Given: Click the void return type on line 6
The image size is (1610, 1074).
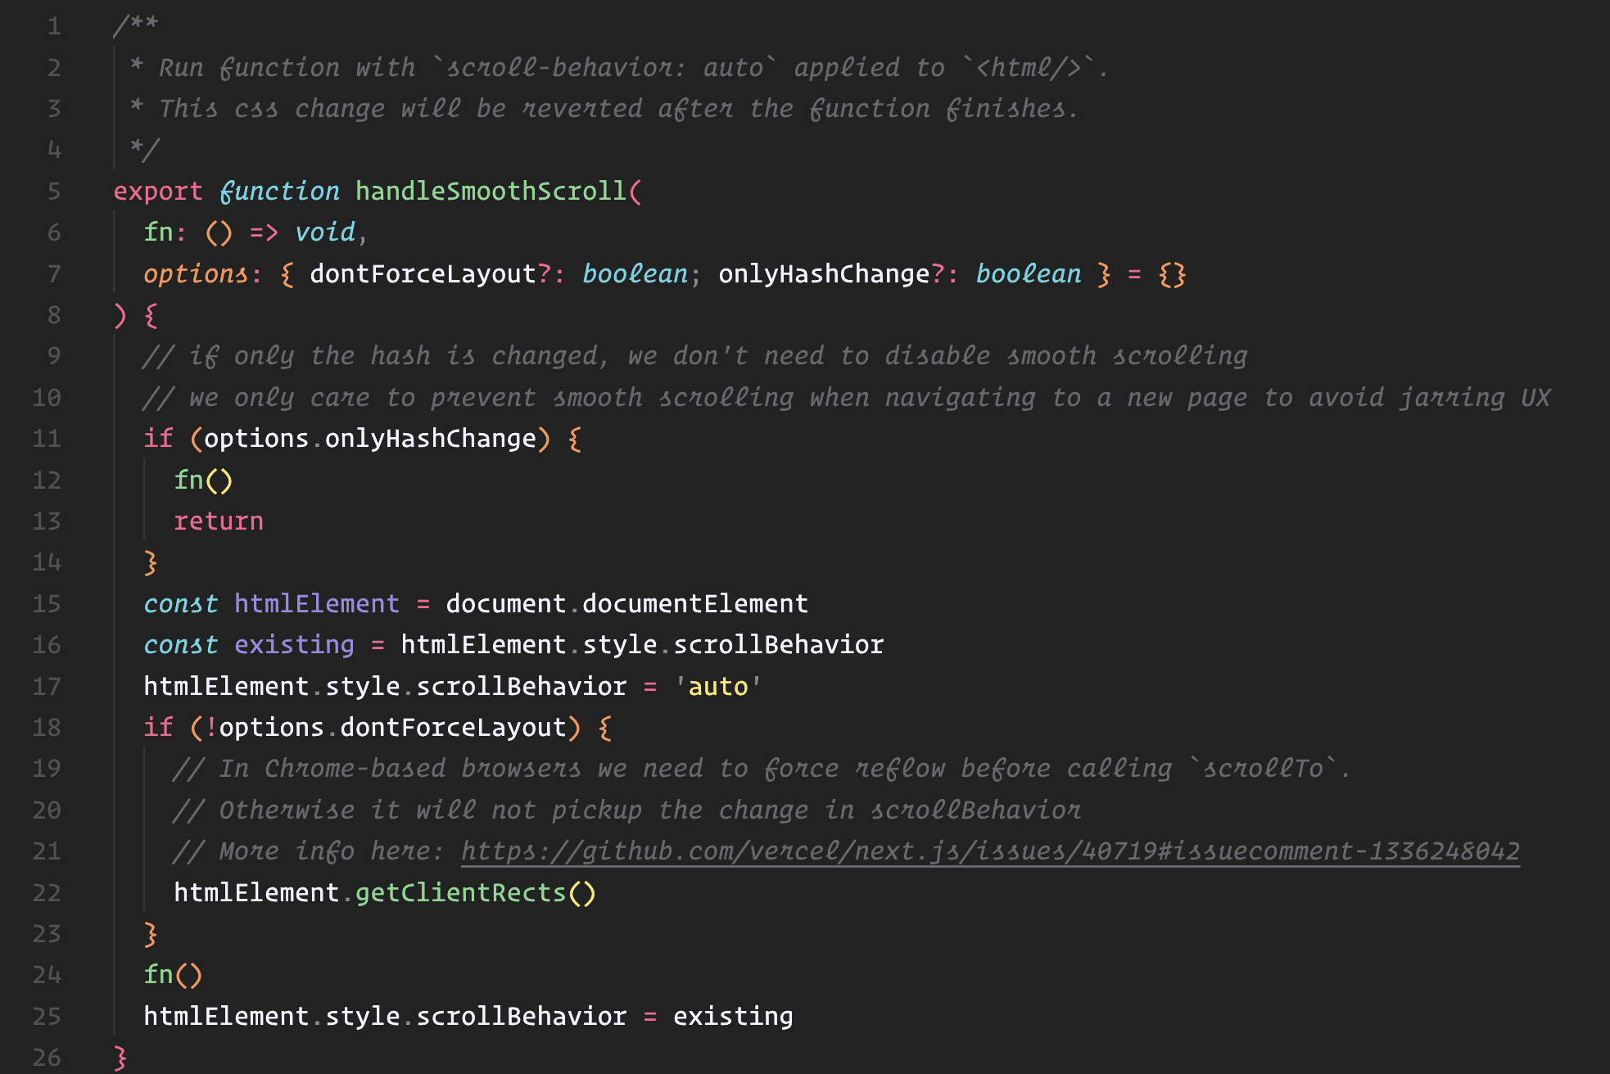Looking at the screenshot, I should click(x=325, y=232).
